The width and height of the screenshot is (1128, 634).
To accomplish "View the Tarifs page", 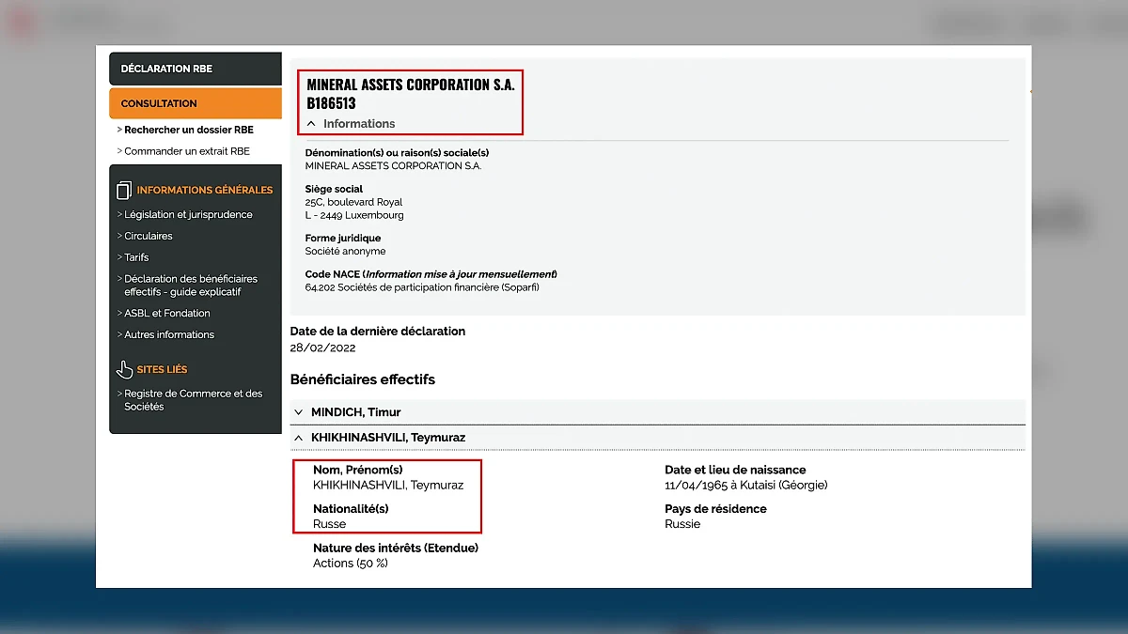I will pyautogui.click(x=136, y=257).
